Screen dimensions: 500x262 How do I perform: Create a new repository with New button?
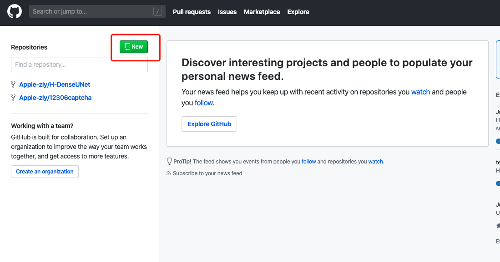(x=134, y=46)
